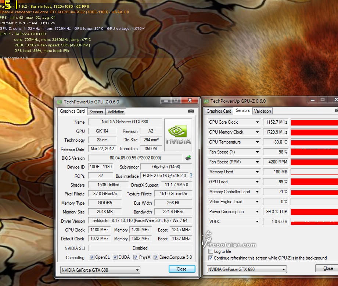Switch to Validation tab in right GPU-Z window
The height and width of the screenshot is (286, 338).
[262, 111]
